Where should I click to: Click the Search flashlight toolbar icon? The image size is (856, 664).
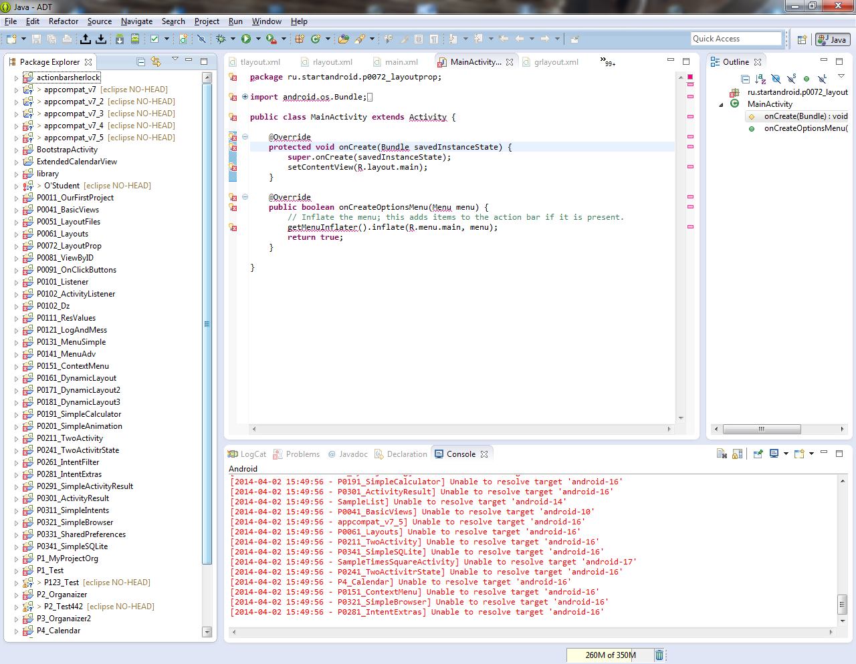click(360, 39)
